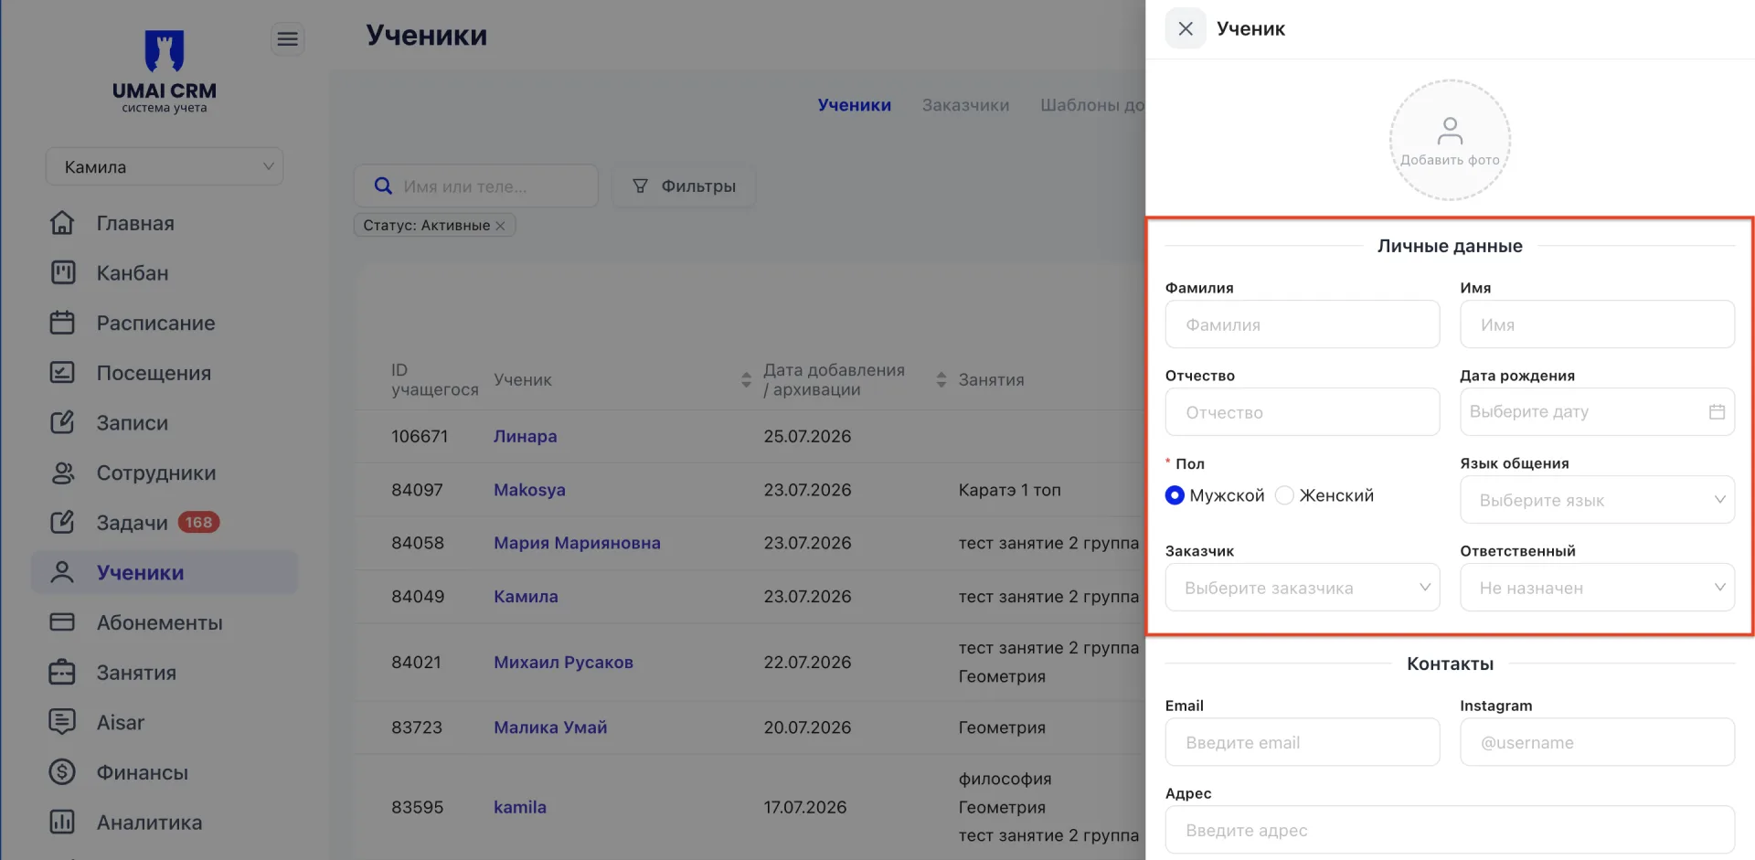Select Мужской gender radio button
Image resolution: width=1755 pixels, height=860 pixels.
tap(1175, 495)
